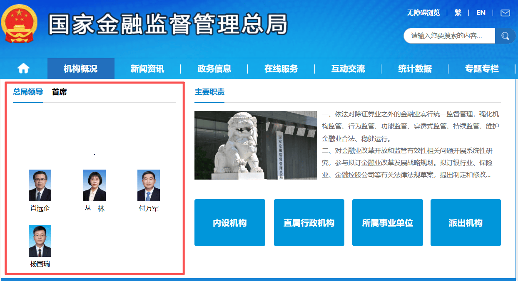The height and width of the screenshot is (281, 518).
Task: Open the 互动交流 menu
Action: (348, 69)
